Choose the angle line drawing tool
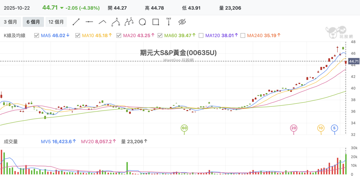360x176 pixels. (103, 22)
